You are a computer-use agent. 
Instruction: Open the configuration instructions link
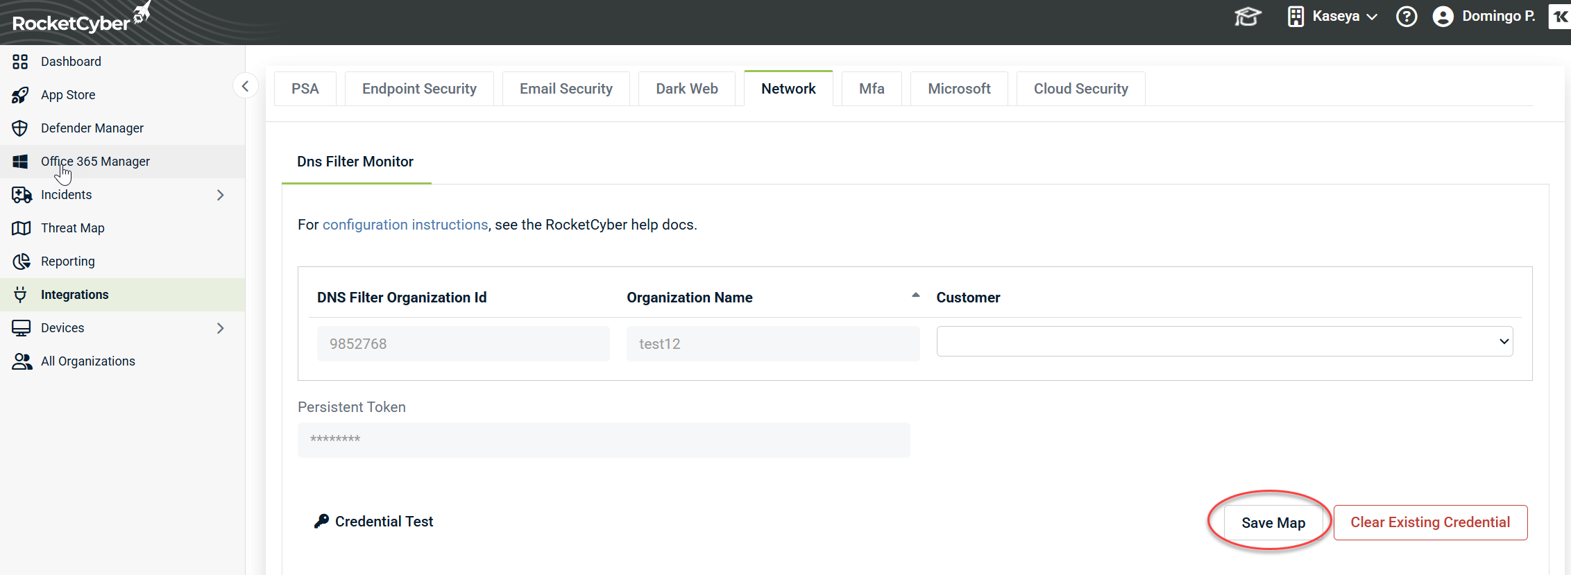[x=405, y=225]
